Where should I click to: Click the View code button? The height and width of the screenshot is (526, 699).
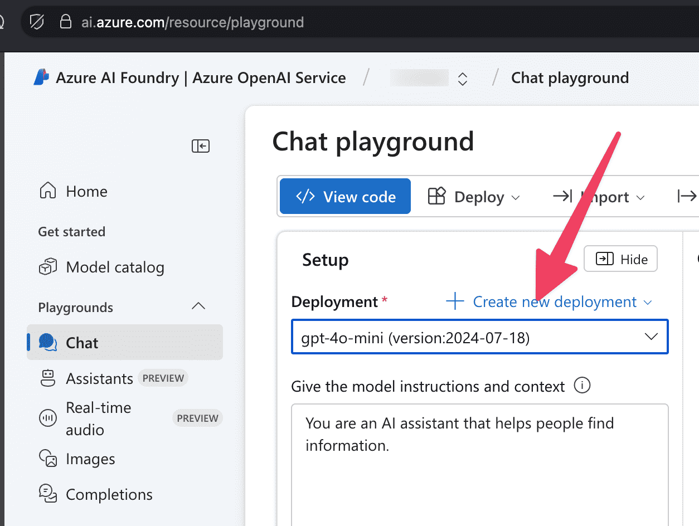(x=345, y=196)
